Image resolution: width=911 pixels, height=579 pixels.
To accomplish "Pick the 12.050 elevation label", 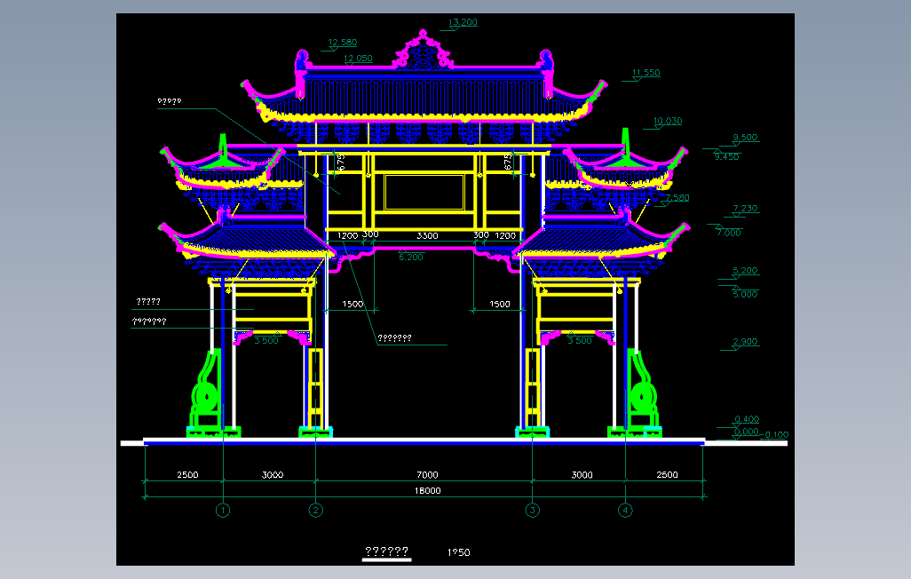I will tap(358, 58).
